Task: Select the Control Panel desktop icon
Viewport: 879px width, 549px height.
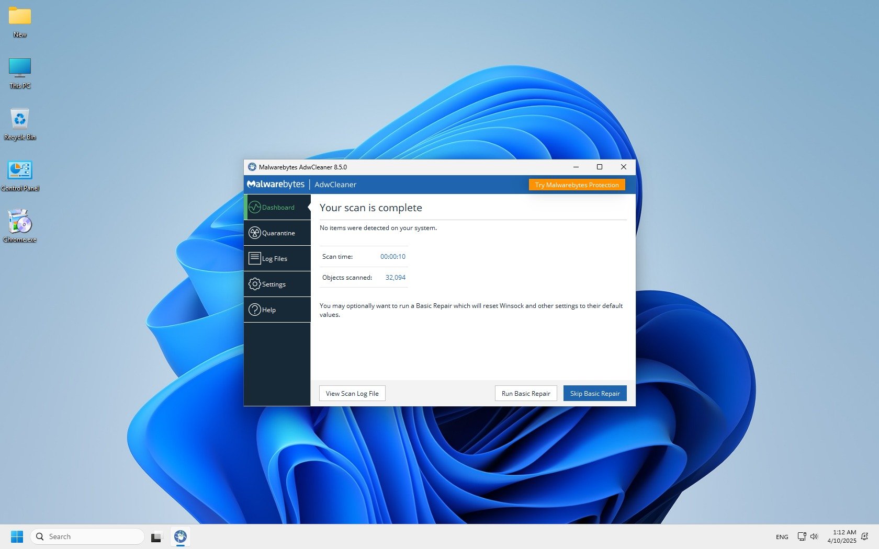Action: pyautogui.click(x=20, y=176)
